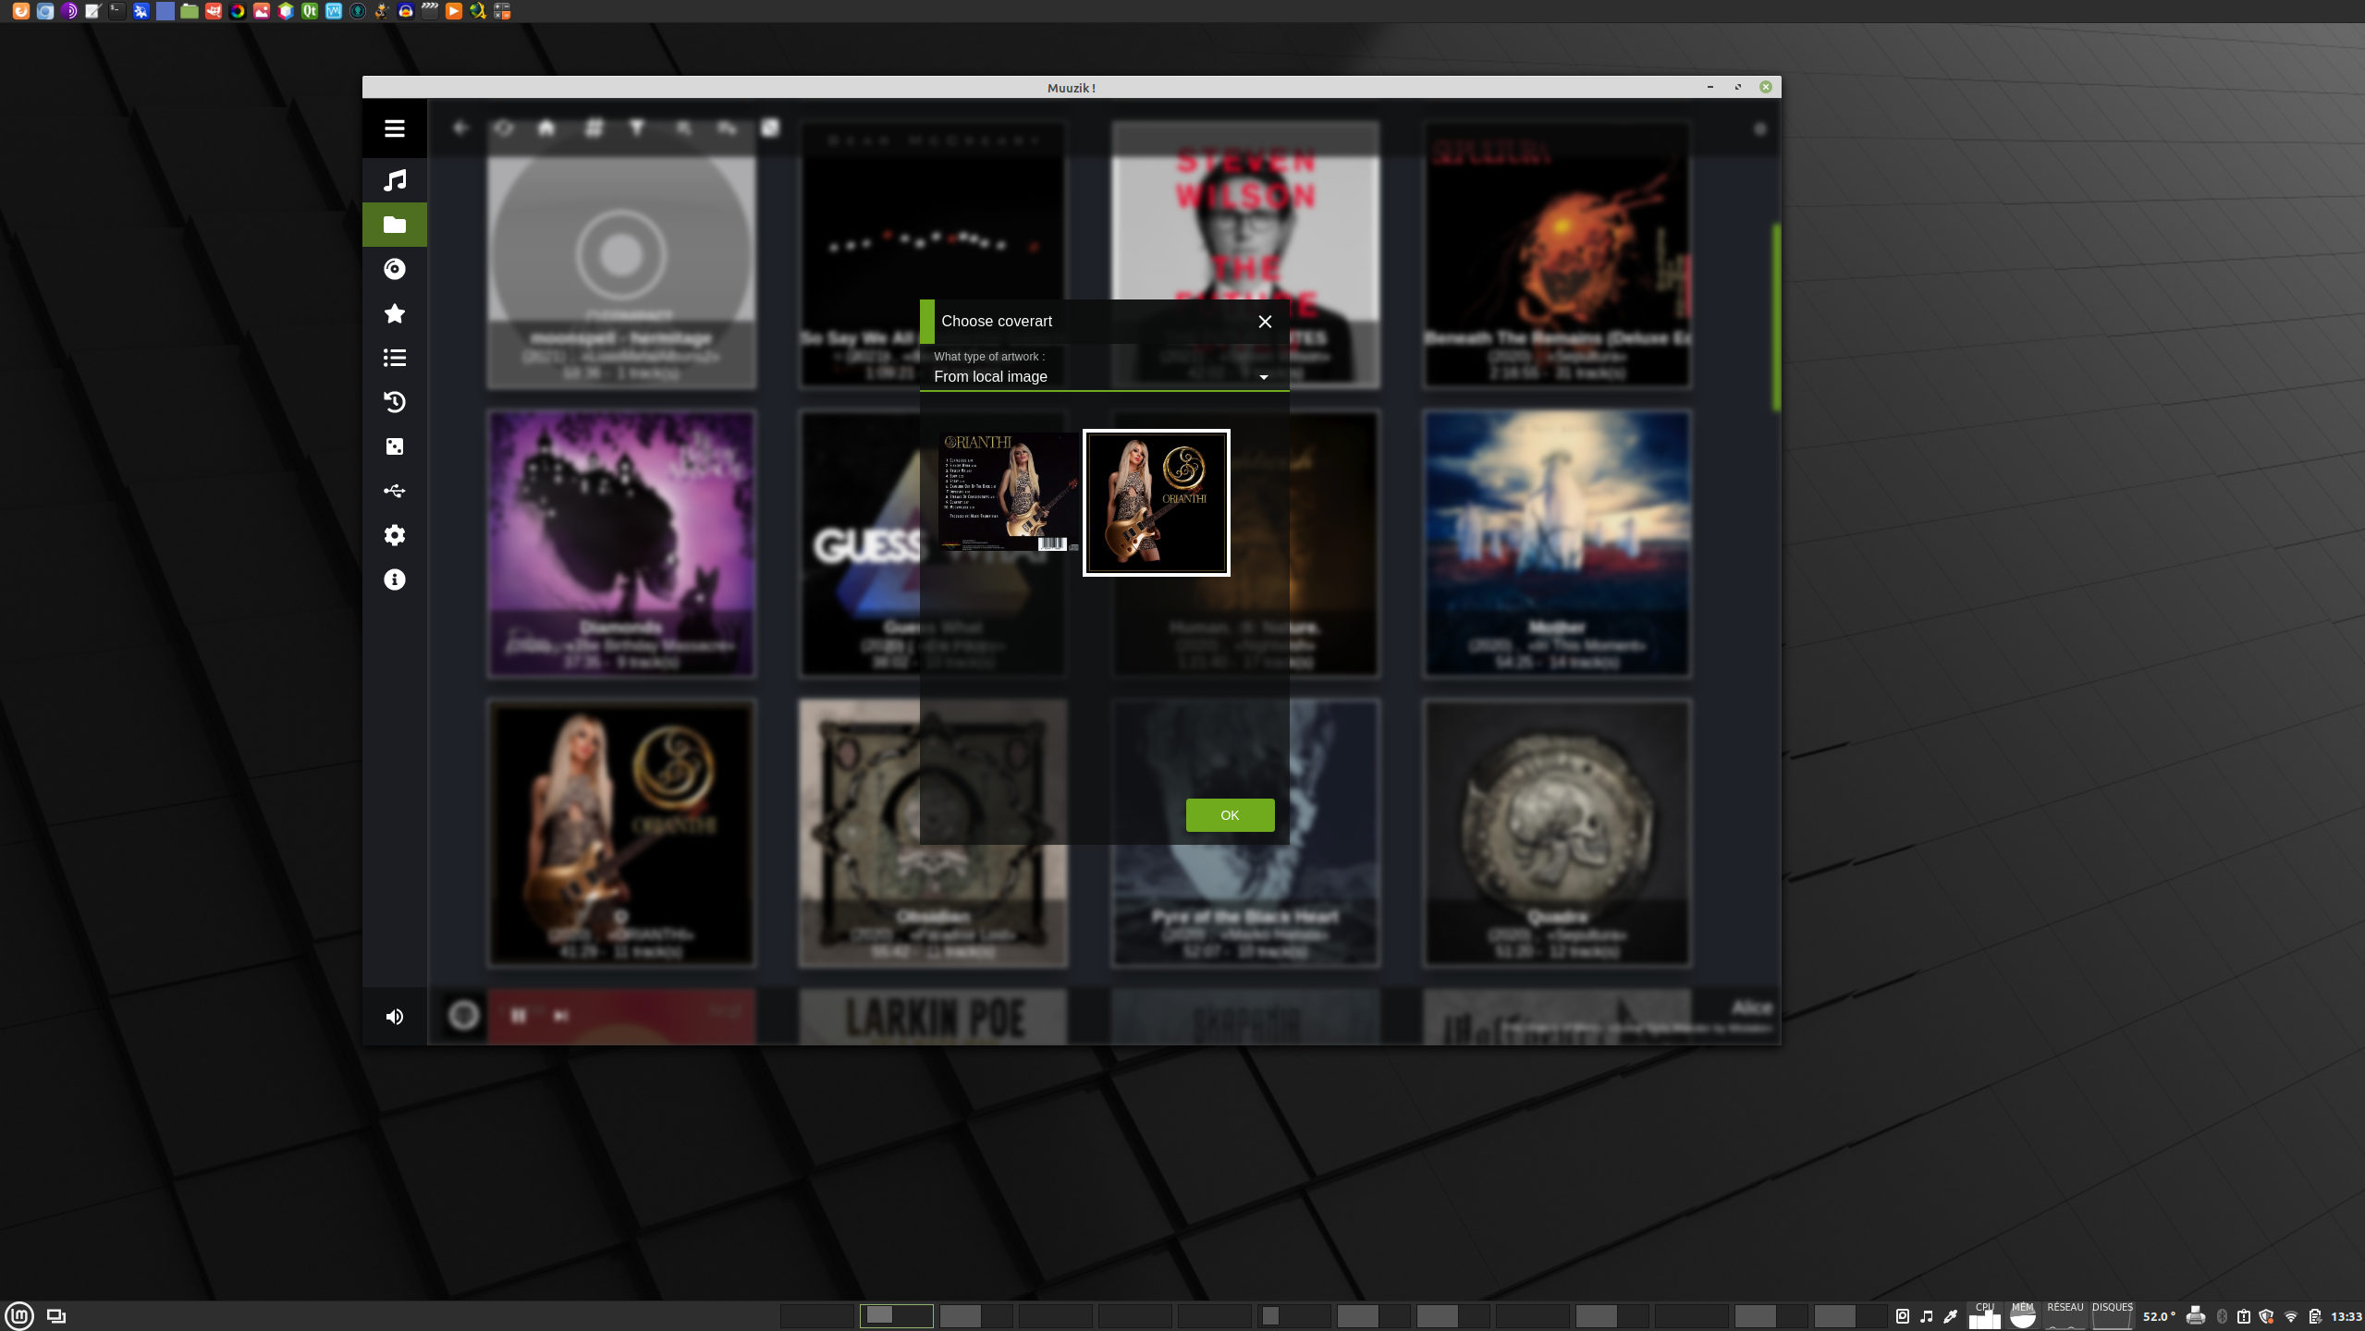Click the back arrow in toolbar
This screenshot has width=2365, height=1331.
(460, 128)
